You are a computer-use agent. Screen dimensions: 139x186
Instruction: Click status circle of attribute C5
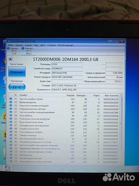point(11,158)
